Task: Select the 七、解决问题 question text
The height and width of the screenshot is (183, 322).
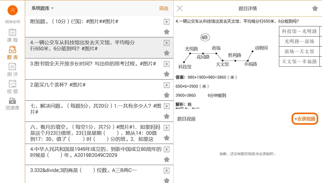Action: [x=96, y=109]
